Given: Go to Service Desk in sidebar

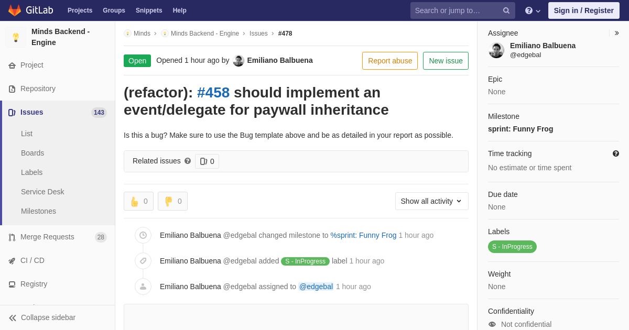Looking at the screenshot, I should click(x=42, y=192).
